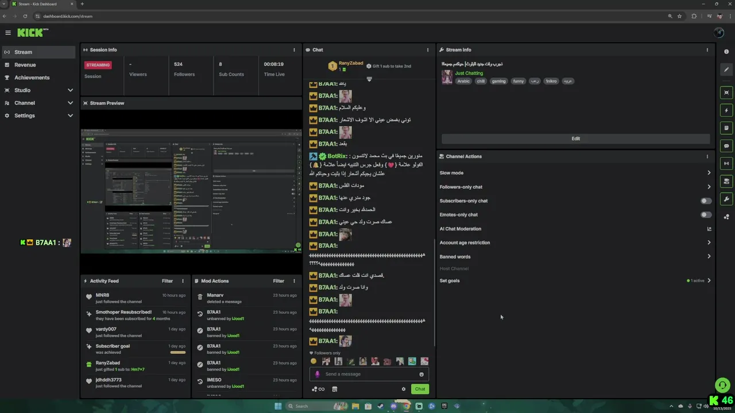Image resolution: width=735 pixels, height=413 pixels.
Task: Open Set goals chevron
Action: [x=709, y=280]
